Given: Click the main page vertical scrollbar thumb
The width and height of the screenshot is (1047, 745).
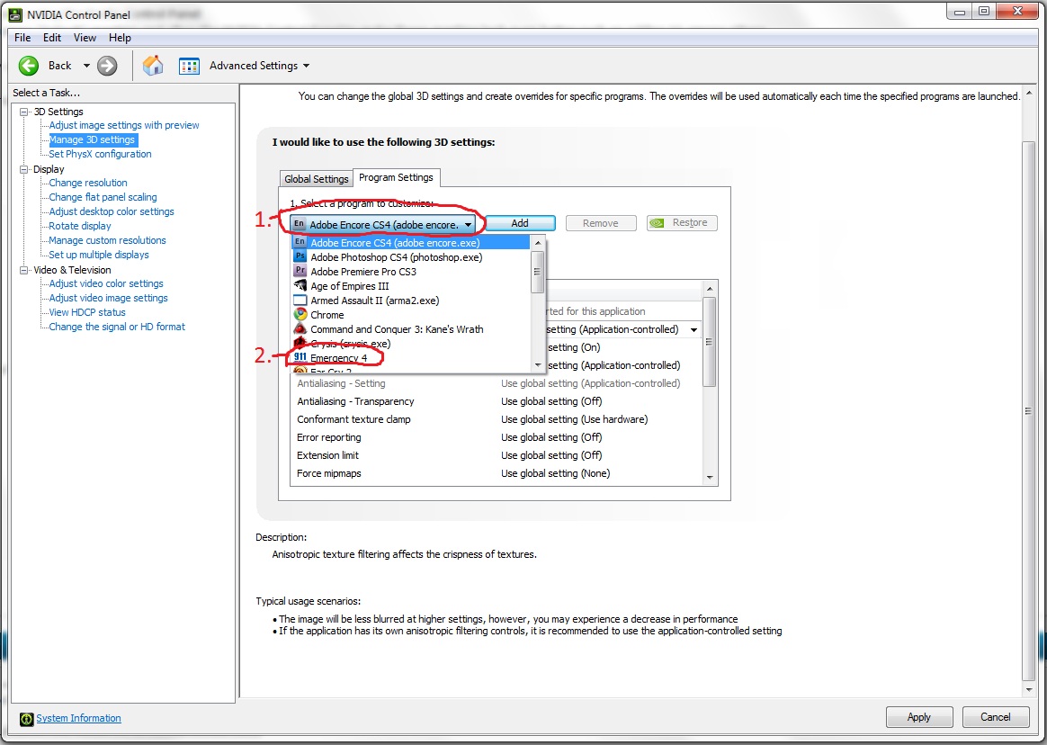Looking at the screenshot, I should (1028, 411).
